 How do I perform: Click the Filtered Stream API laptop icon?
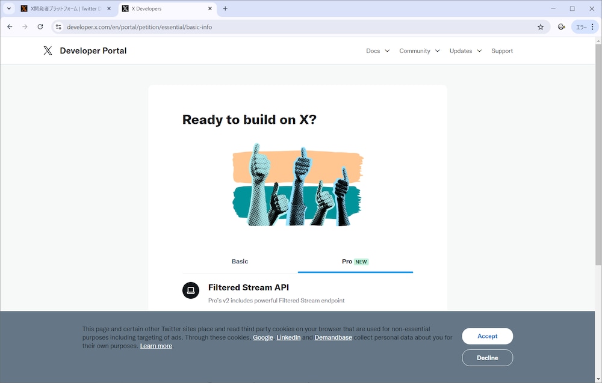[x=191, y=290]
